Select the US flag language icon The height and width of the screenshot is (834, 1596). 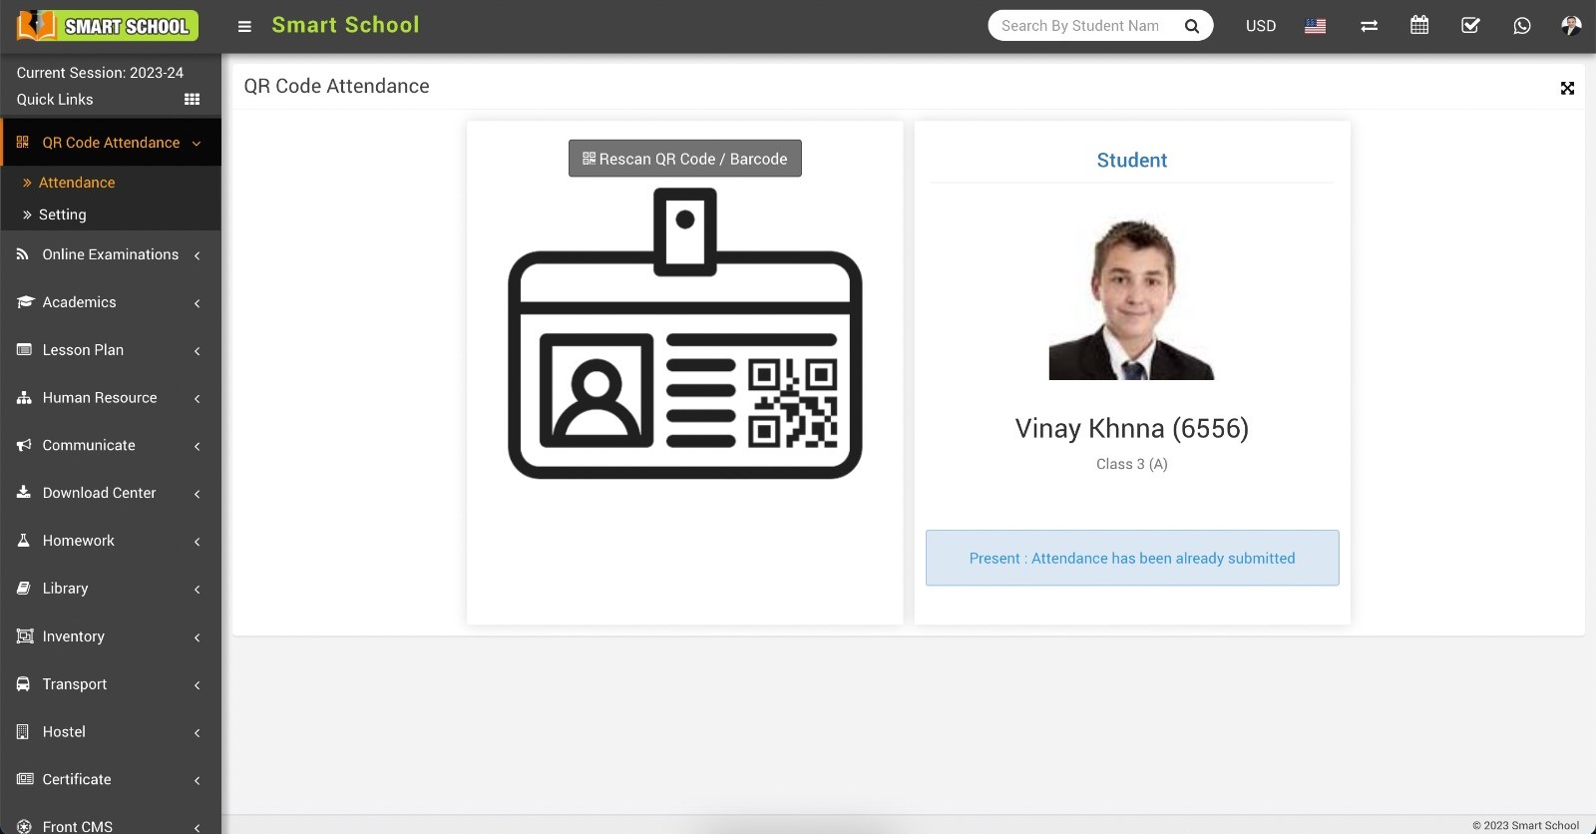click(x=1316, y=26)
